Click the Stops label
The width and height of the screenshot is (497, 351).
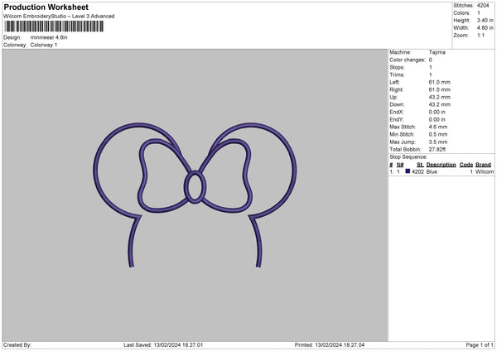click(x=397, y=67)
